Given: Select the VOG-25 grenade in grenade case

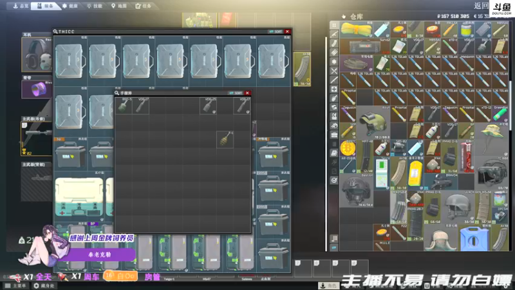Looking at the screenshot, I should click(208, 106).
